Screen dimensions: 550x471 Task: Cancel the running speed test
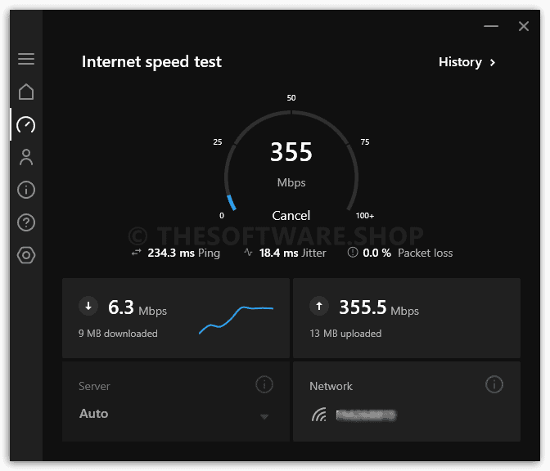[291, 216]
